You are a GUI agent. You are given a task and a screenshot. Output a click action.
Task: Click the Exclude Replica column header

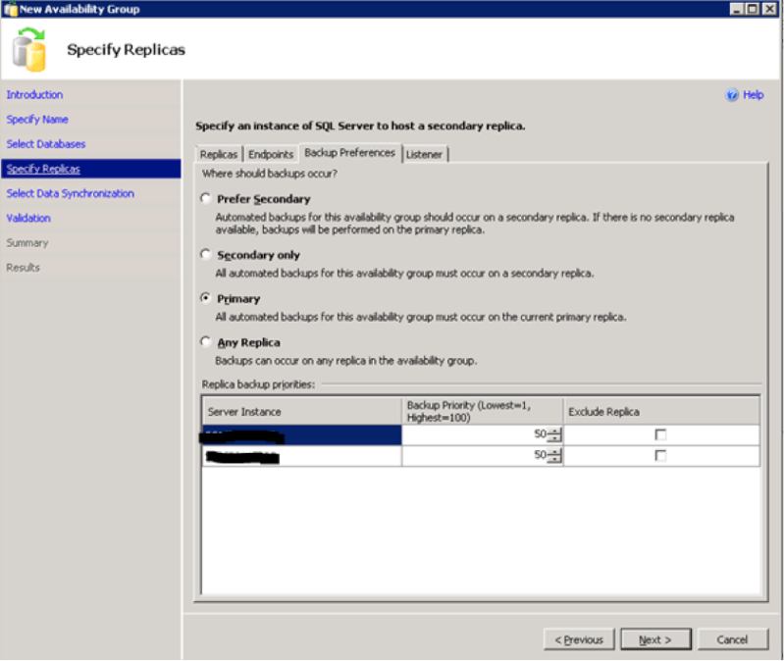[661, 411]
